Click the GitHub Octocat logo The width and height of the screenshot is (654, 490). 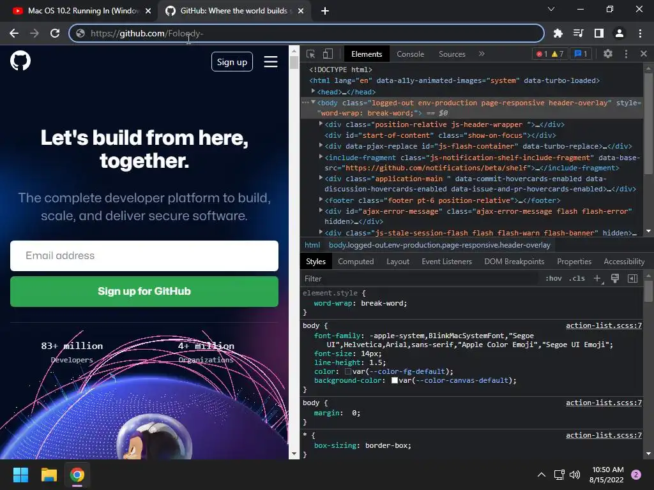20,61
